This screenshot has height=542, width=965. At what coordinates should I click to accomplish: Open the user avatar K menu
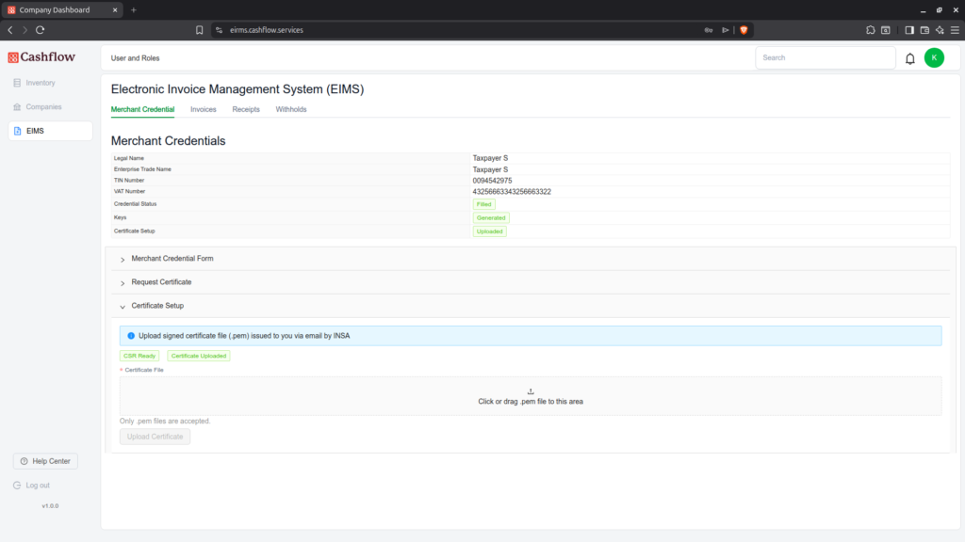[934, 57]
